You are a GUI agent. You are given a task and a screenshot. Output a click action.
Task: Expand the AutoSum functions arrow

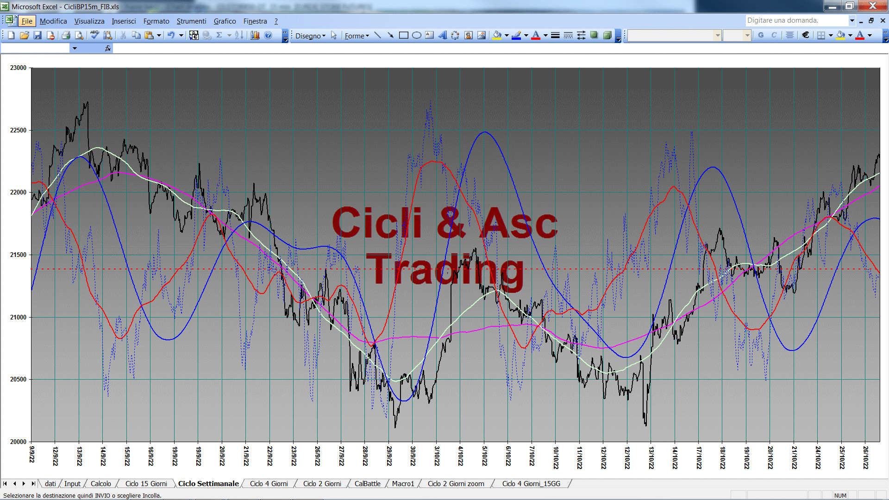(x=229, y=35)
